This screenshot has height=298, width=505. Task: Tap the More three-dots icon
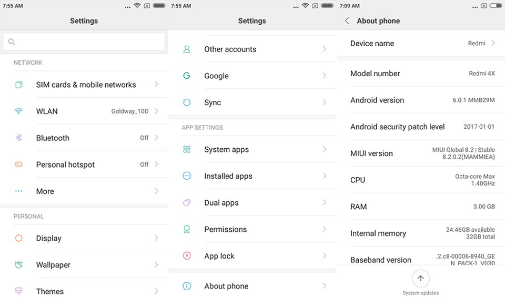(x=19, y=191)
